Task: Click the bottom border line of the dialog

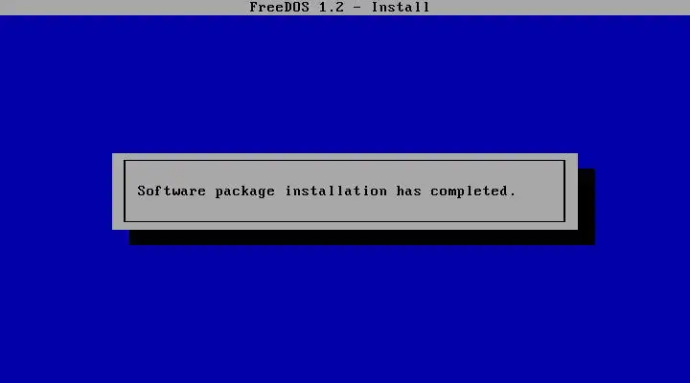Action: click(345, 221)
